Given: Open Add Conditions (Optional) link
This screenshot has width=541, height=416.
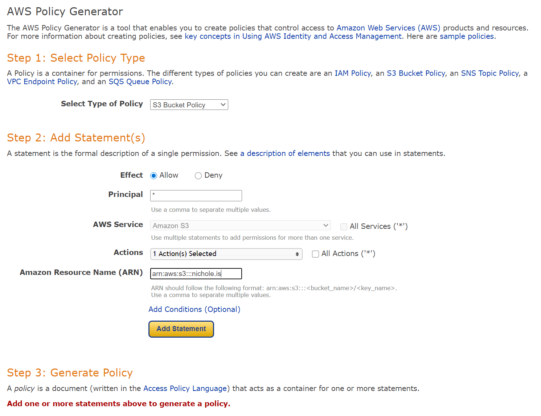Looking at the screenshot, I should tap(194, 309).
